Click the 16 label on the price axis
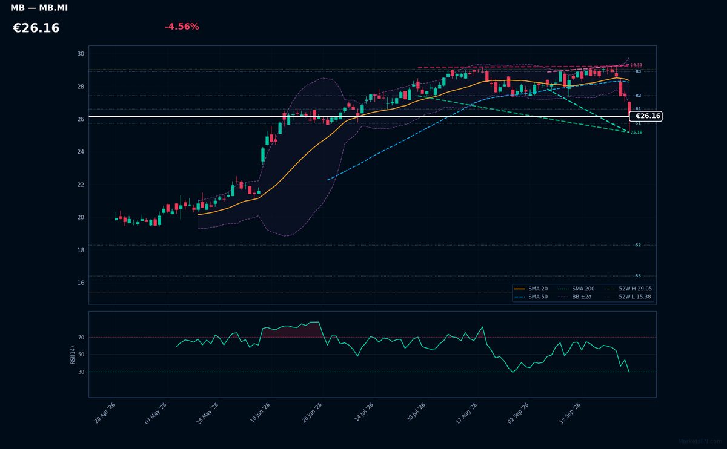The height and width of the screenshot is (449, 727). [81, 283]
